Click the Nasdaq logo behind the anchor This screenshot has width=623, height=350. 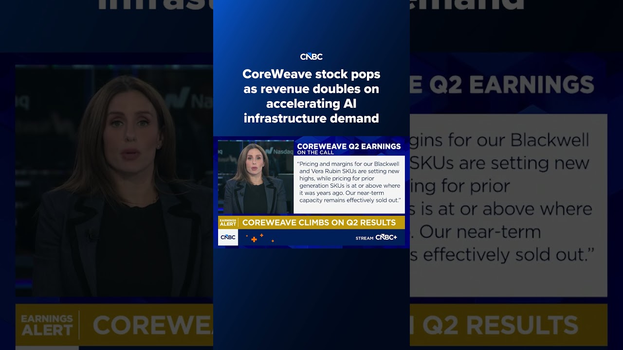(279, 152)
